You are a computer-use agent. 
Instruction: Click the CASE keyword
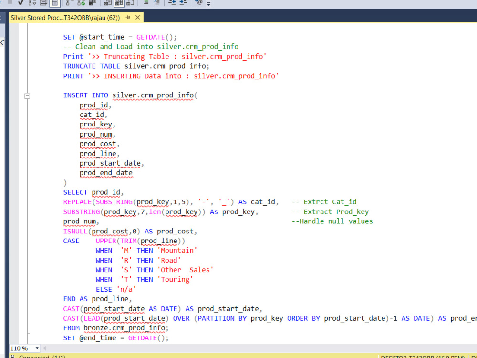(71, 241)
